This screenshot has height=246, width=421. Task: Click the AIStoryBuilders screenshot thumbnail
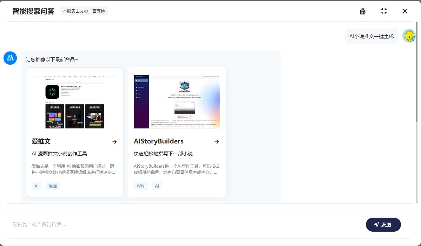click(177, 102)
